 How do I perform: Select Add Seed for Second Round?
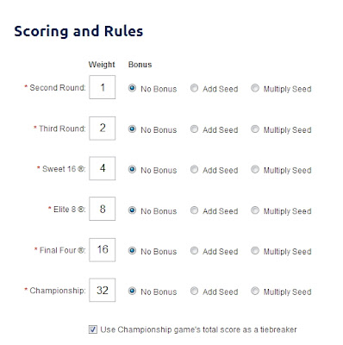[x=194, y=88]
